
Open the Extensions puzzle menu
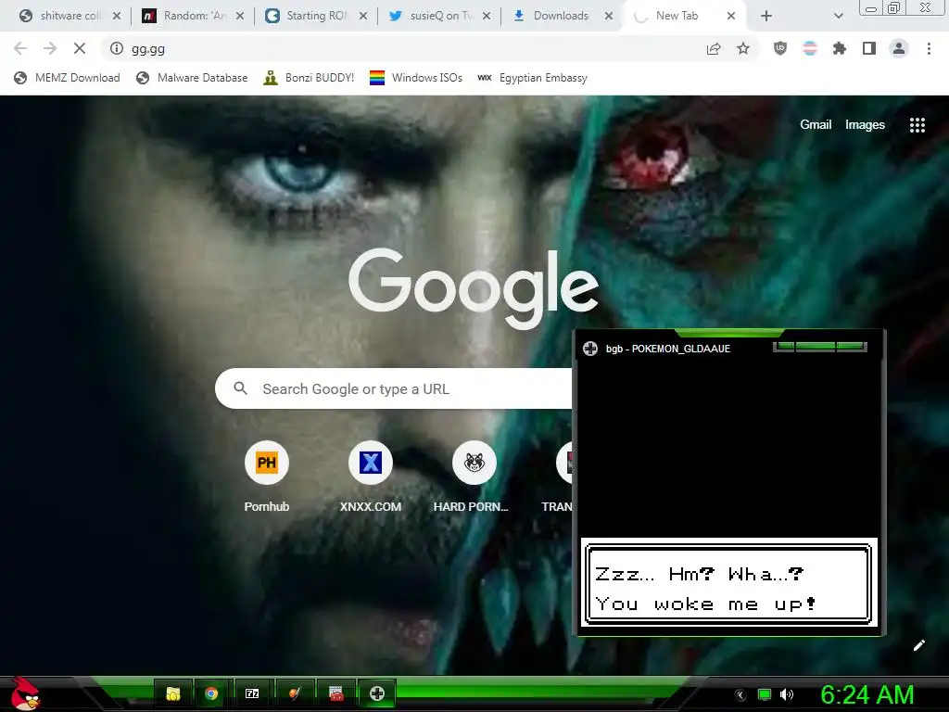(x=840, y=48)
